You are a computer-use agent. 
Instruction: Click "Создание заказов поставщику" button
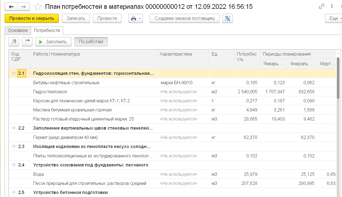coord(184,18)
